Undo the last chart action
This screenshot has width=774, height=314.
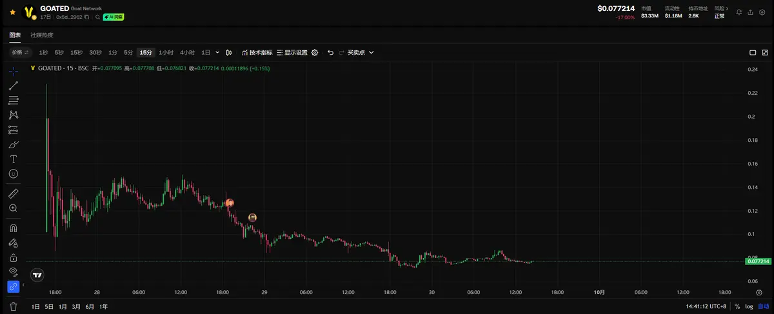(x=330, y=52)
